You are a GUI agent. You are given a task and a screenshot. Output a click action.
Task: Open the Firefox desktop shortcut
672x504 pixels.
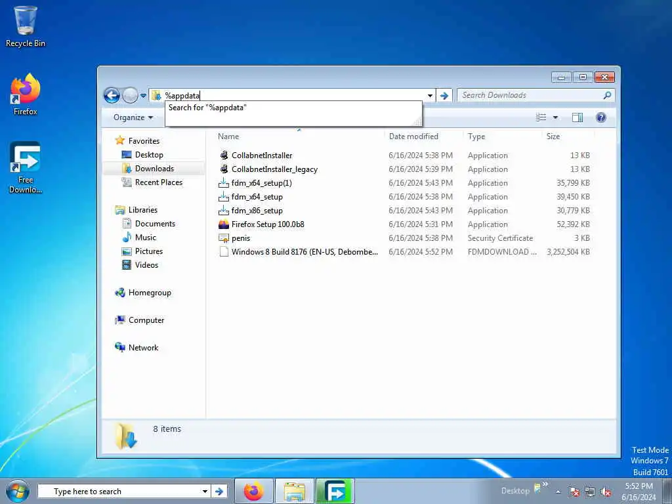pyautogui.click(x=26, y=94)
